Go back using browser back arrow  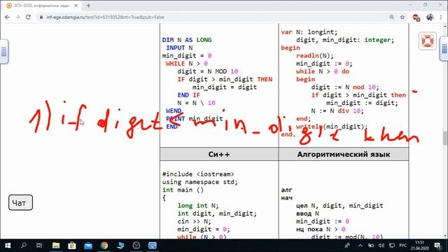click(x=8, y=17)
